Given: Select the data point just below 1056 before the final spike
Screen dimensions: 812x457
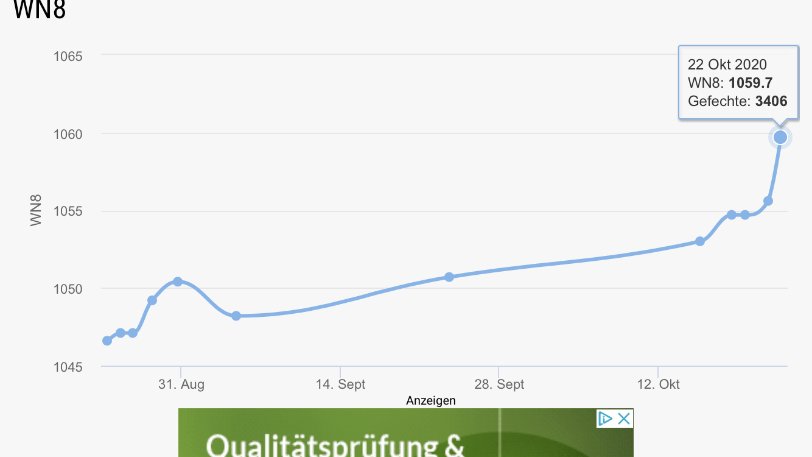Looking at the screenshot, I should click(x=768, y=201).
